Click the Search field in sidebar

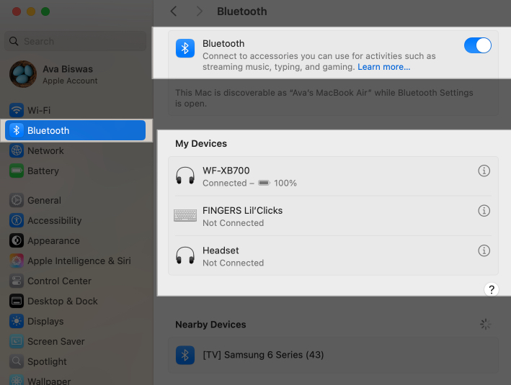coord(75,41)
